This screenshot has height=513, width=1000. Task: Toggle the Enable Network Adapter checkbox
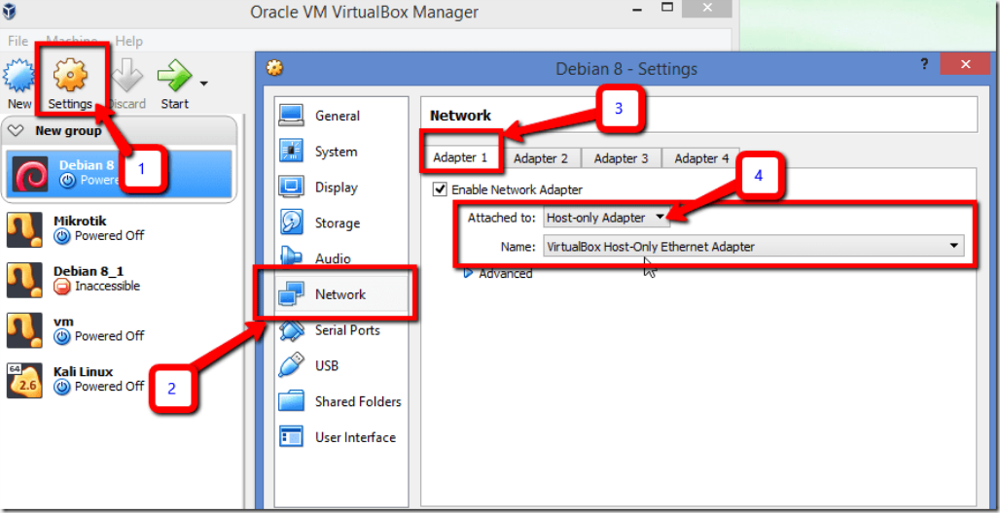pyautogui.click(x=440, y=189)
